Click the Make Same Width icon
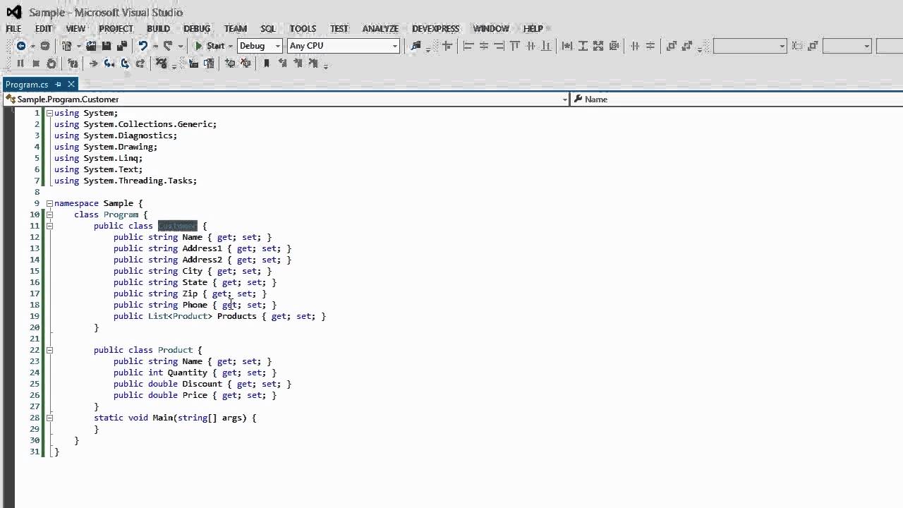903x508 pixels. (566, 46)
